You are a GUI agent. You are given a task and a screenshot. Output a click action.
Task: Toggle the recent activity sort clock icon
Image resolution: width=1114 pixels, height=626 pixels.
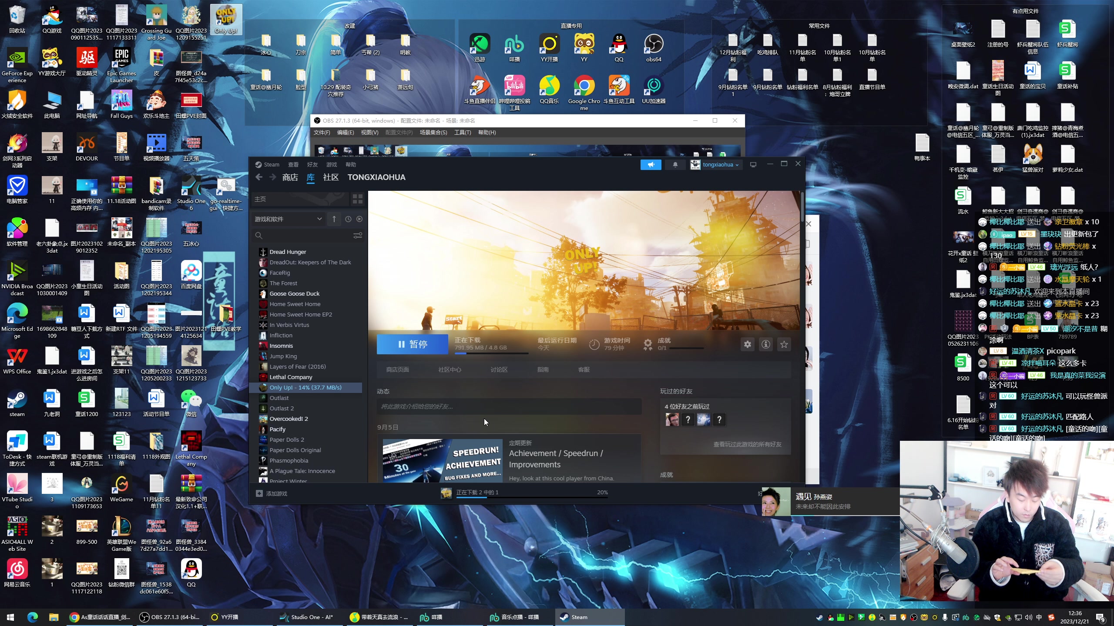348,219
